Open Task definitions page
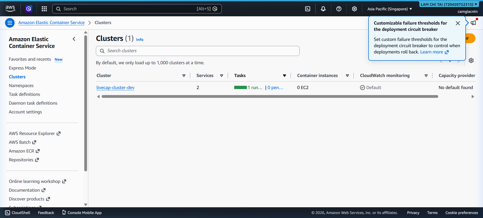Viewport: 483px width, 218px height. pos(24,94)
